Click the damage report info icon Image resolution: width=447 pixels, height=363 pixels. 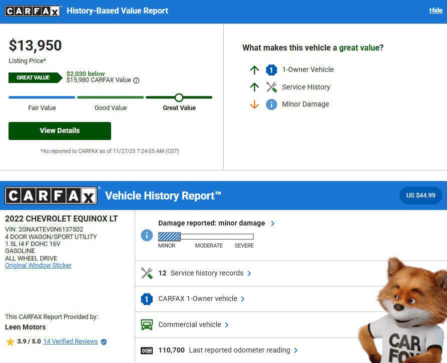147,235
